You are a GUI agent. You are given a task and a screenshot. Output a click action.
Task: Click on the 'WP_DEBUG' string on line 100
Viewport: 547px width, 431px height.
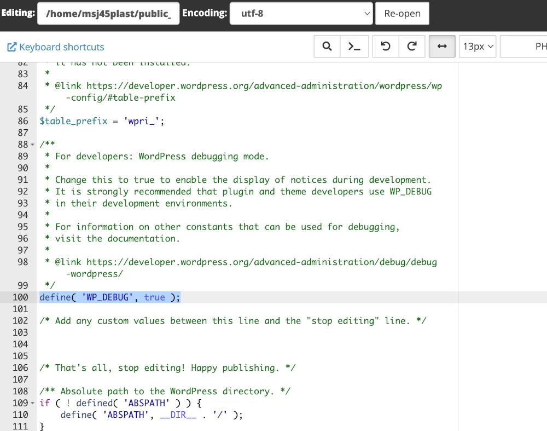click(x=107, y=297)
